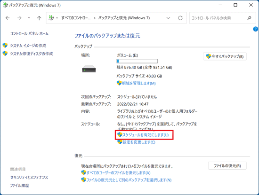Viewport: 259px width, 195px height.
Task: Open ファイル履歴 link
Action: click(x=19, y=186)
